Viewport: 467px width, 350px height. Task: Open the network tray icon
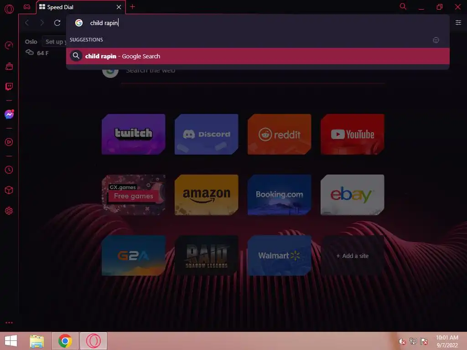click(413, 341)
